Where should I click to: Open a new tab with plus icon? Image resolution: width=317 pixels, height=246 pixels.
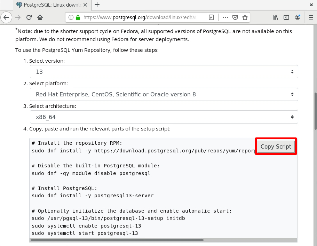click(97, 5)
